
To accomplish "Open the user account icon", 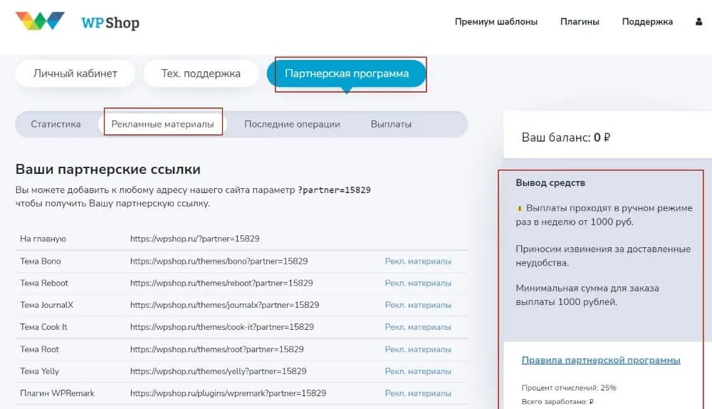I will [699, 21].
